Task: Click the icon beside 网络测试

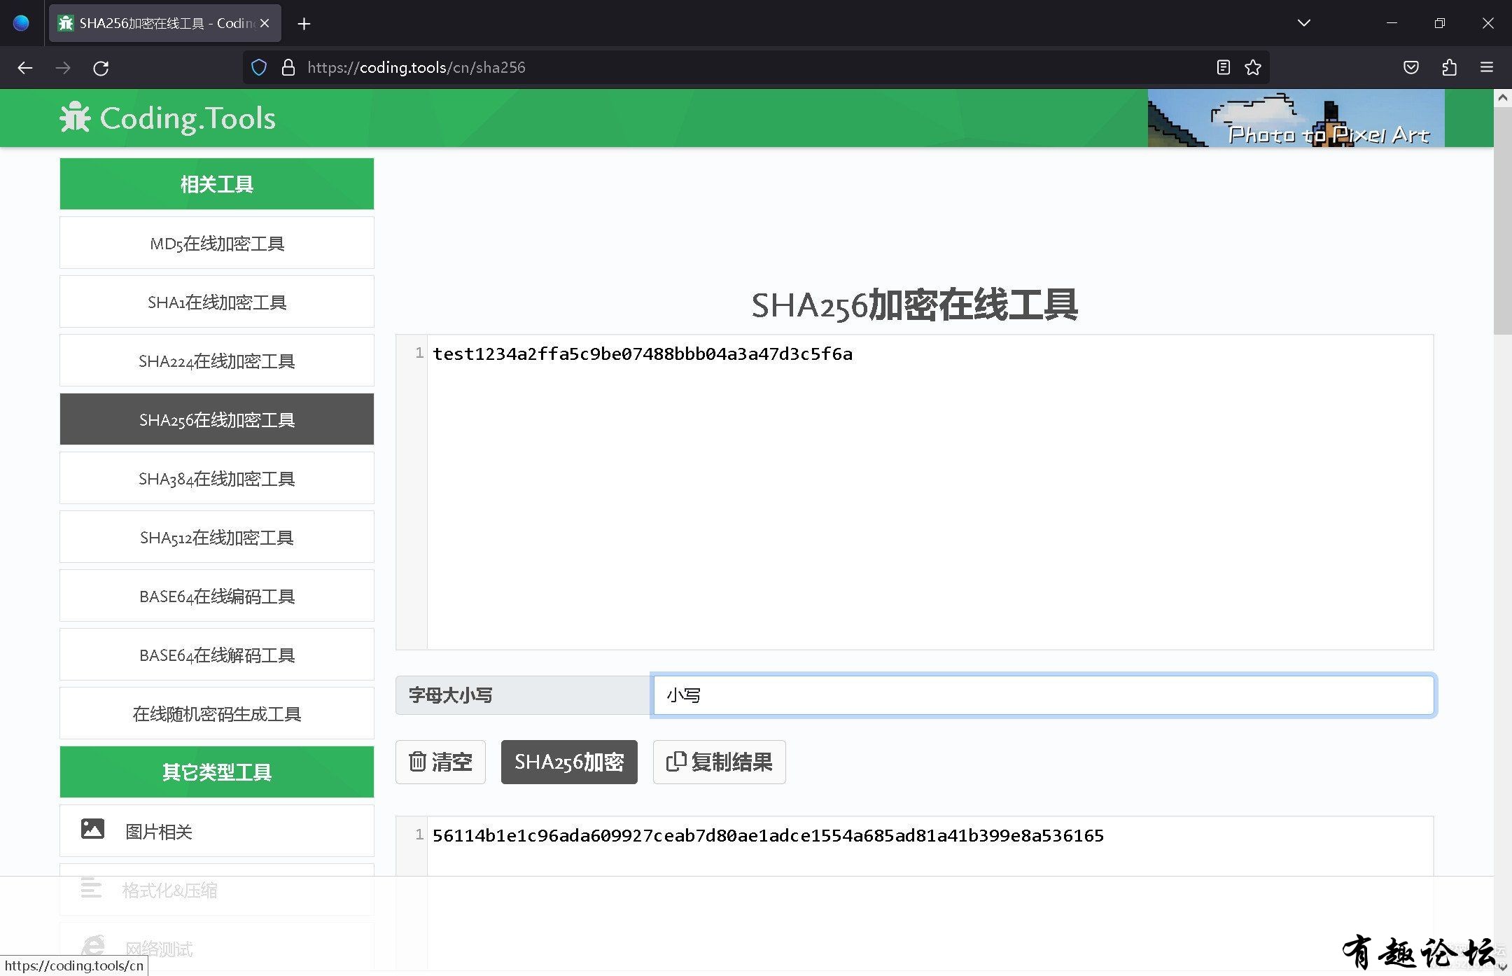Action: pos(92,947)
